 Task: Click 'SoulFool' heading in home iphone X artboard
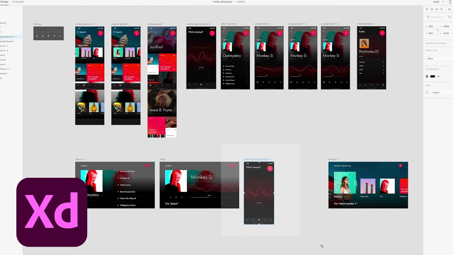click(156, 47)
